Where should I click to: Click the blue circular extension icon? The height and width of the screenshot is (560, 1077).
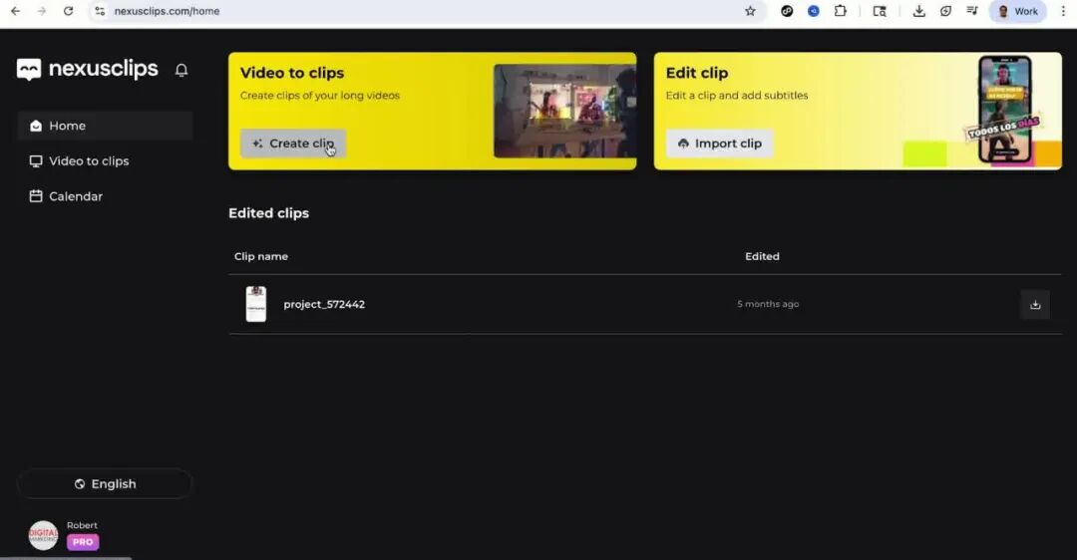point(814,11)
